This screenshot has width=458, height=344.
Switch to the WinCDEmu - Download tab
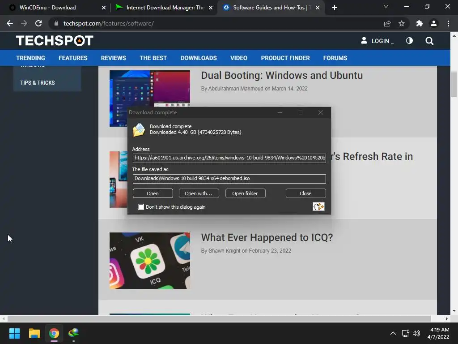coord(47,8)
